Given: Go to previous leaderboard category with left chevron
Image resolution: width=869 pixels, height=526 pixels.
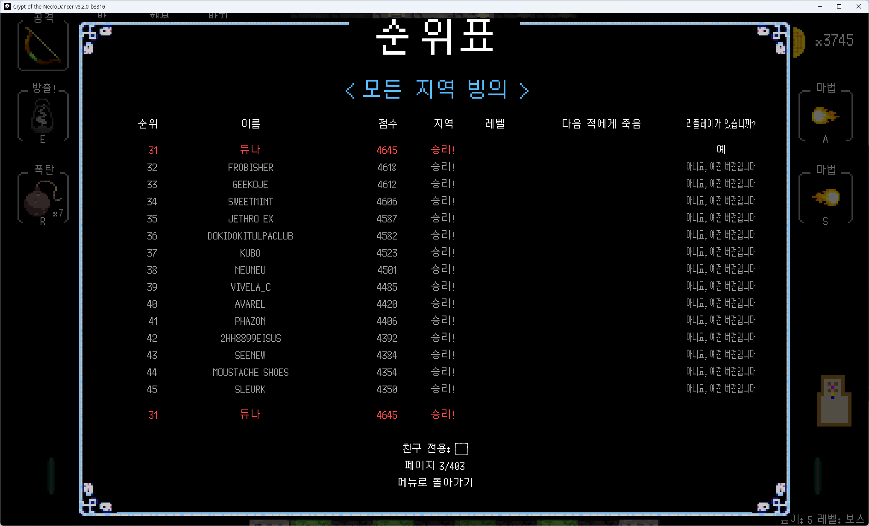Looking at the screenshot, I should [350, 90].
